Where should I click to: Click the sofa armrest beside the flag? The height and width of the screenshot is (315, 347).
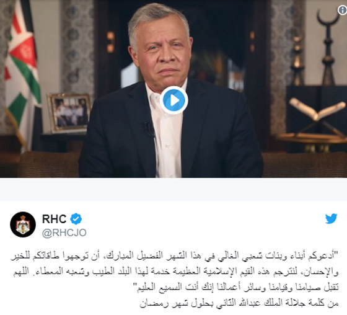(49, 164)
